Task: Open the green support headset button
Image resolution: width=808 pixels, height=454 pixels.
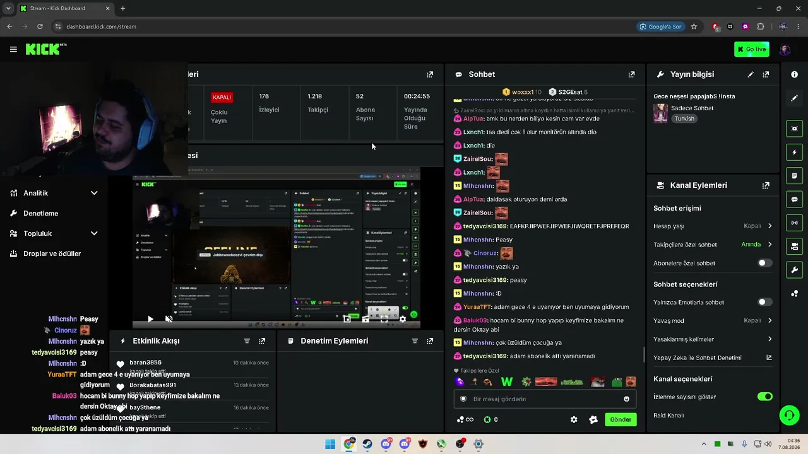Action: 789,415
